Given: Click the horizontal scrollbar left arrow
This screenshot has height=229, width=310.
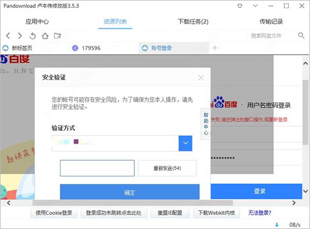Looking at the screenshot, I should tap(9, 203).
